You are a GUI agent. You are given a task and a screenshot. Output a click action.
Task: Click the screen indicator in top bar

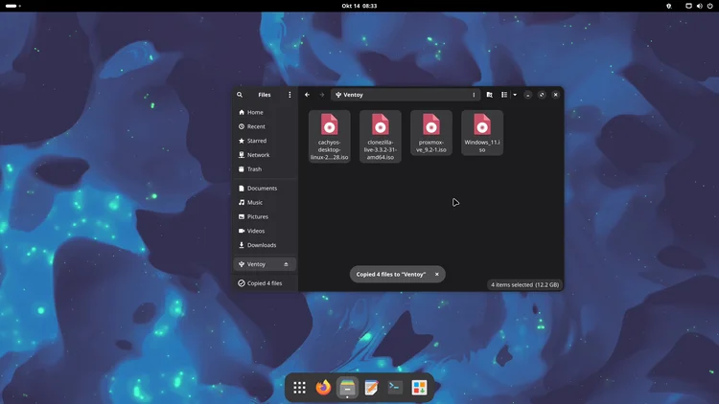point(688,6)
